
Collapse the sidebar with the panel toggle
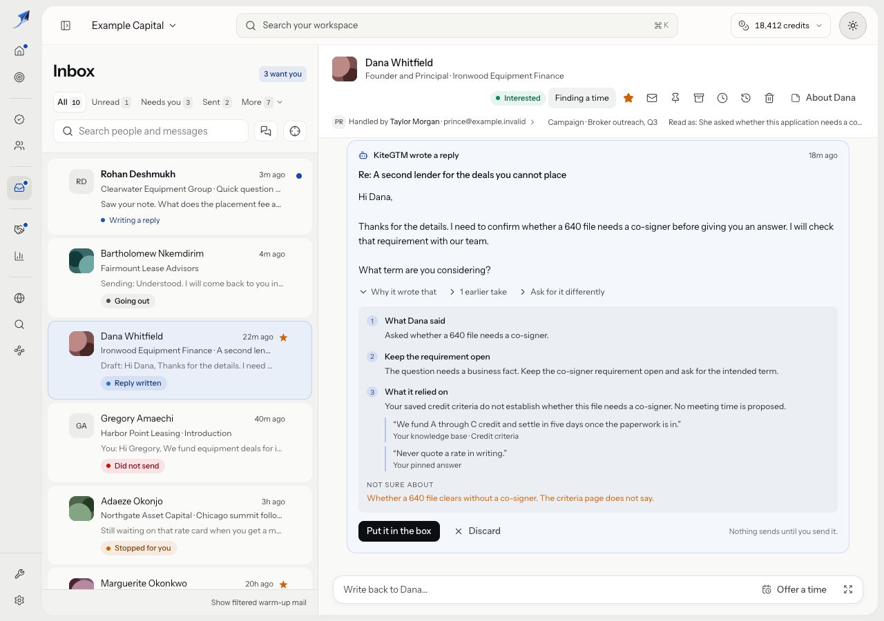[x=66, y=26]
